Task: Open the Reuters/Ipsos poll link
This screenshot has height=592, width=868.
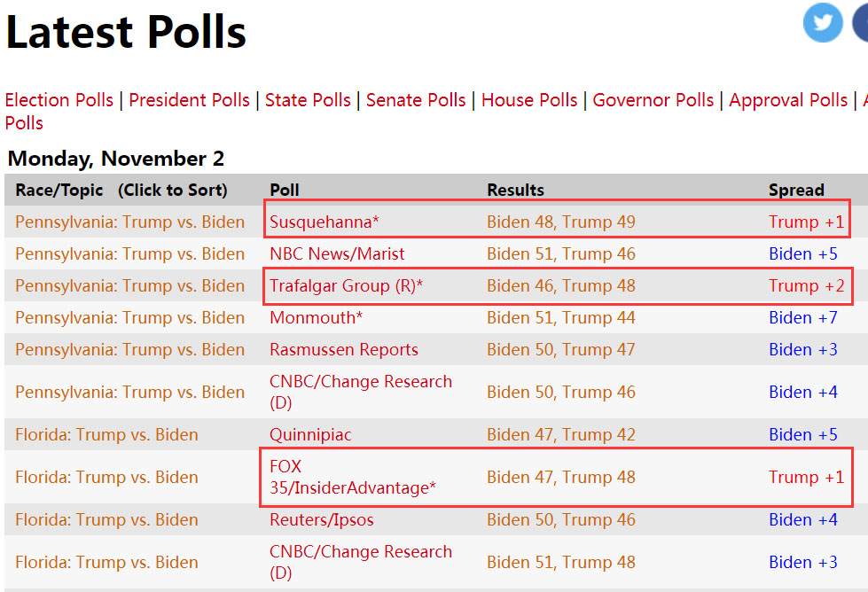Action: point(322,519)
